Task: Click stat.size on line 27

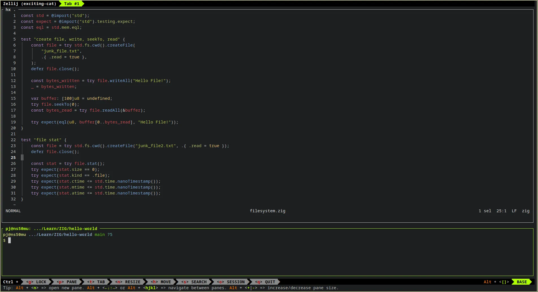Action: 70,169
